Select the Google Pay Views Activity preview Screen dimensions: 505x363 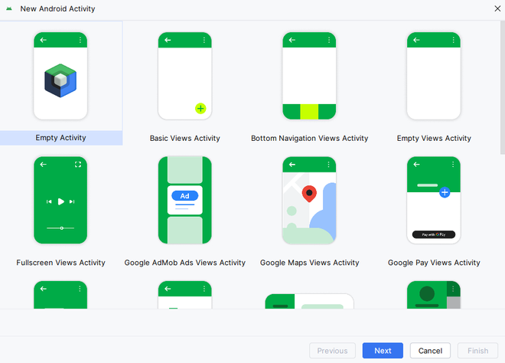pos(434,200)
